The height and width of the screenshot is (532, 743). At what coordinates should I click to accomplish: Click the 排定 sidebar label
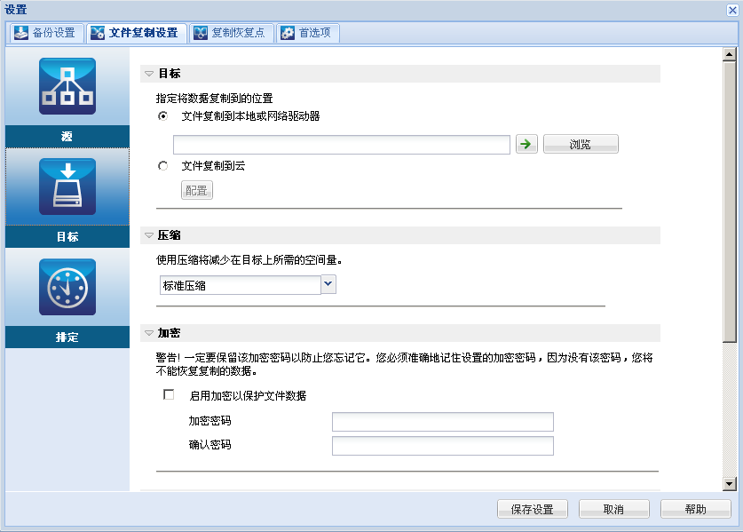[x=67, y=337]
